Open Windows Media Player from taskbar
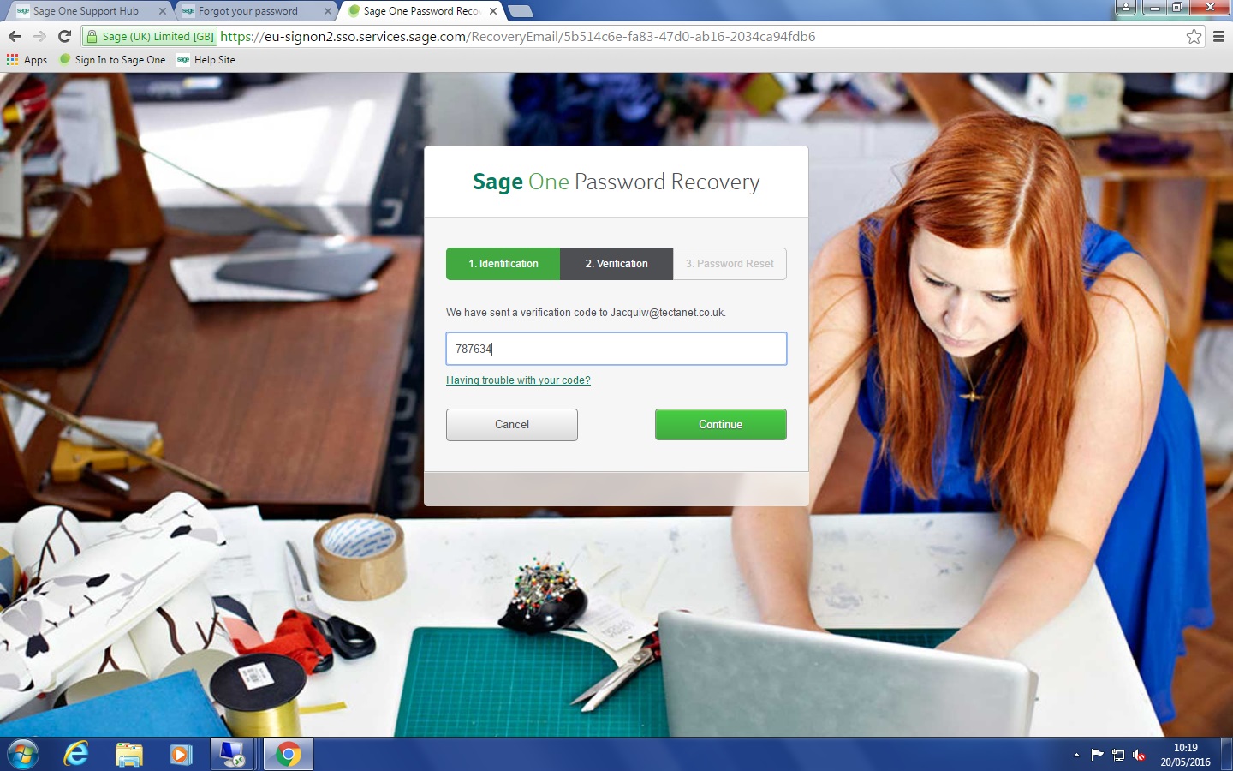The width and height of the screenshot is (1233, 771). pyautogui.click(x=181, y=755)
